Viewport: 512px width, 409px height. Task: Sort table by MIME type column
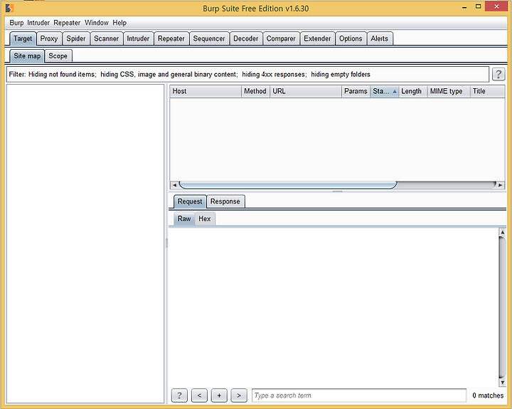point(449,92)
